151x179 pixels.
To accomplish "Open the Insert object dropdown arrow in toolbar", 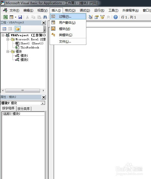I will tap(16, 17).
